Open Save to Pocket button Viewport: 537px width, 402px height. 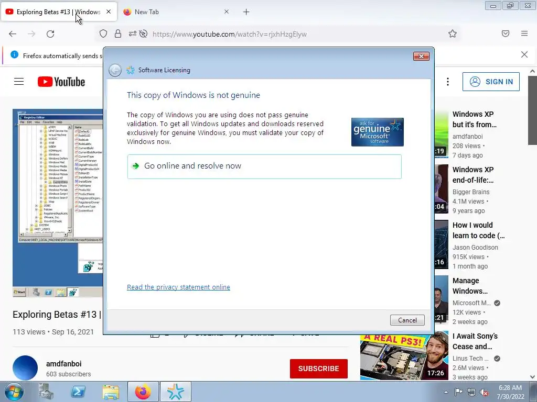[506, 33]
